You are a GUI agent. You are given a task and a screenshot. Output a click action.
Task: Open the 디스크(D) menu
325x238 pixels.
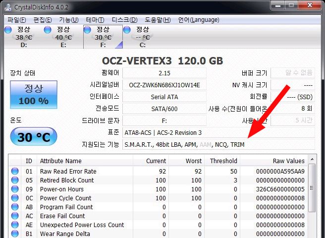(124, 20)
